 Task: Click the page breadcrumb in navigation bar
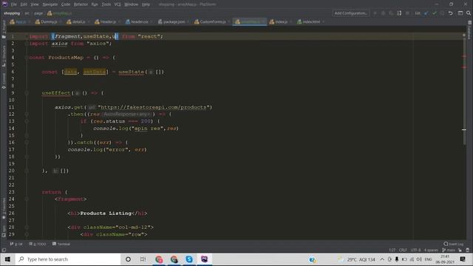38,13
